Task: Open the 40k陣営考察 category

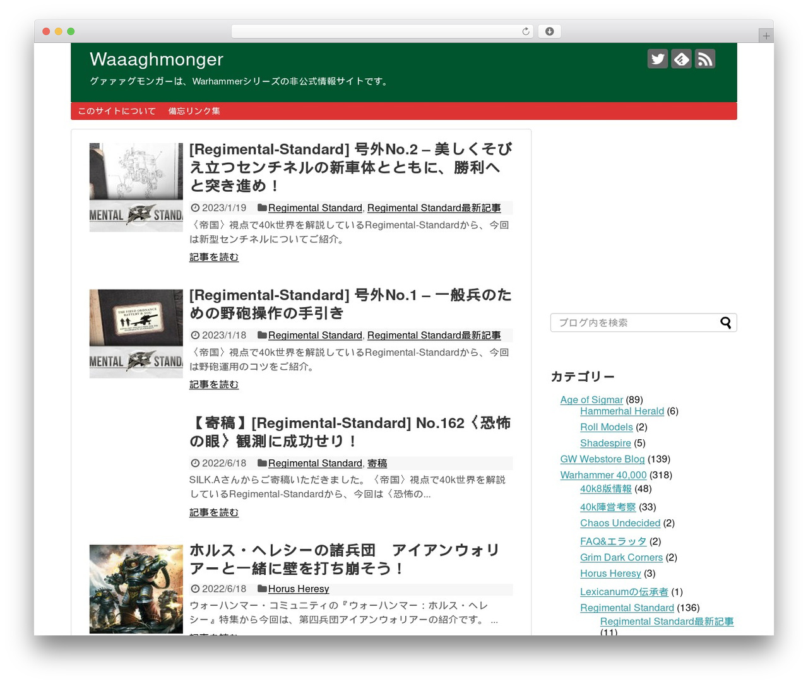Action: tap(608, 507)
